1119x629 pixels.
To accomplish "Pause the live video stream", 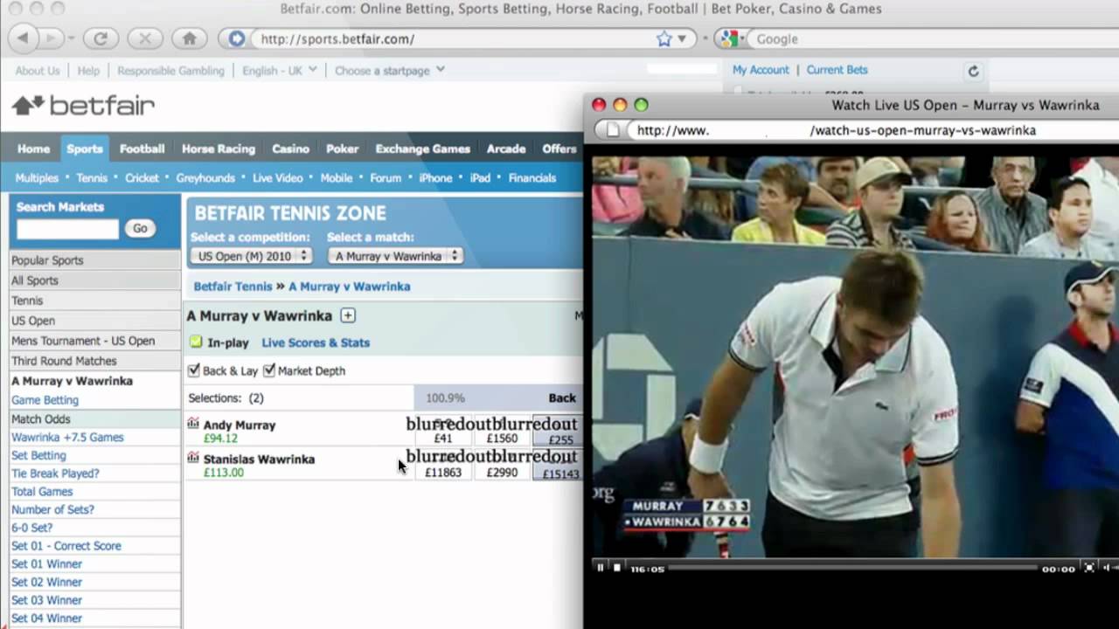I will click(601, 568).
